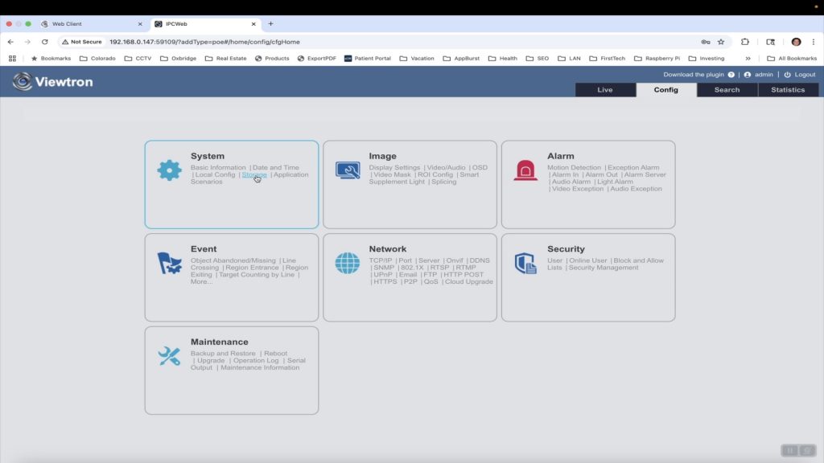Open Cloud Upgrade under Network

pos(469,281)
